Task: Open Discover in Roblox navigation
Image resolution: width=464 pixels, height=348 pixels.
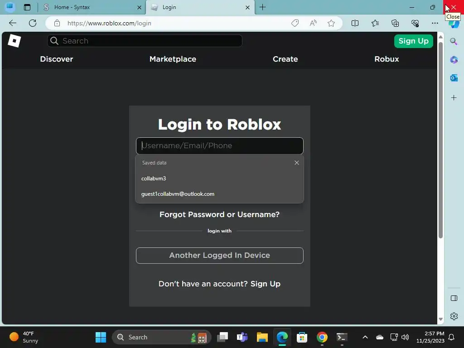Action: coord(57,59)
